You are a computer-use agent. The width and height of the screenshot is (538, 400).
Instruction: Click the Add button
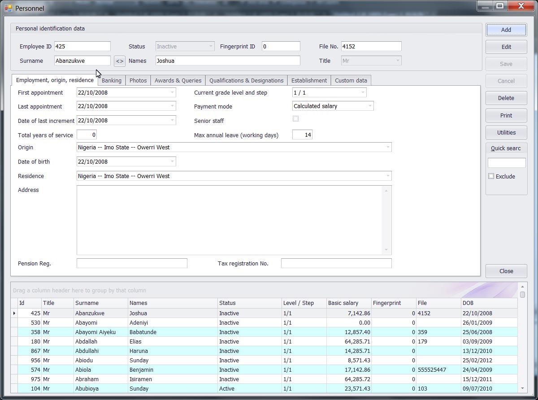tap(506, 30)
